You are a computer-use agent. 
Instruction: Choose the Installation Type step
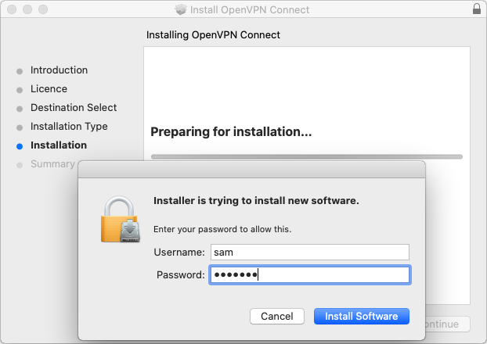pos(69,127)
